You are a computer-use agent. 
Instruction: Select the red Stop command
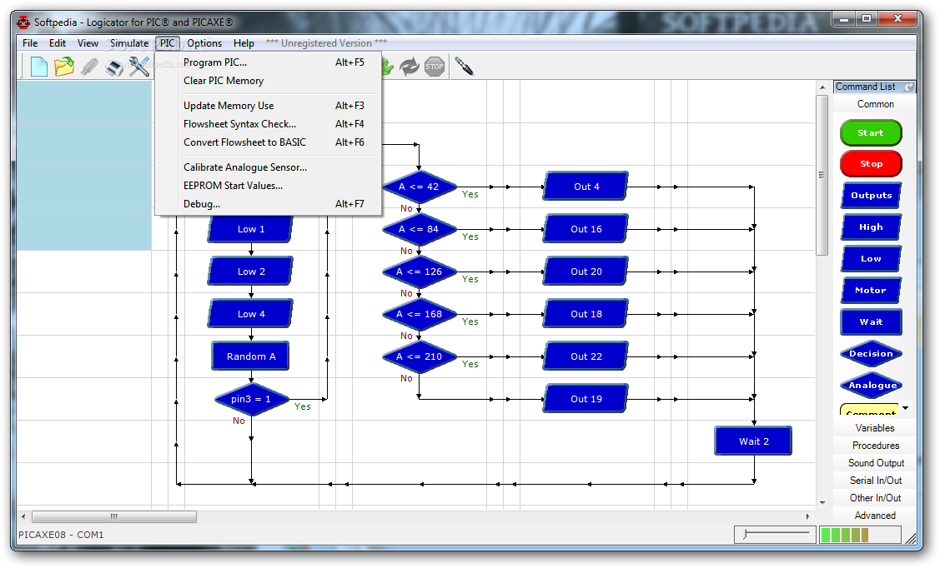click(x=871, y=164)
